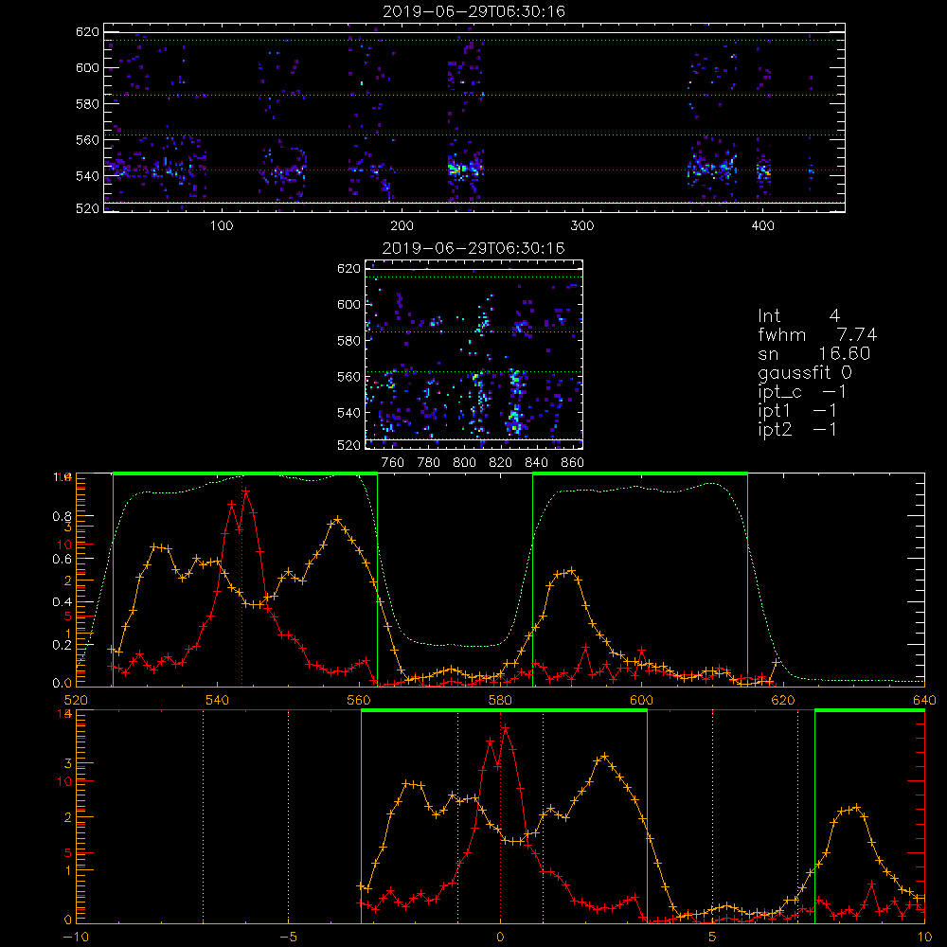This screenshot has height=947, width=947.
Task: Click the middle plot title timestamp
Action: (473, 248)
